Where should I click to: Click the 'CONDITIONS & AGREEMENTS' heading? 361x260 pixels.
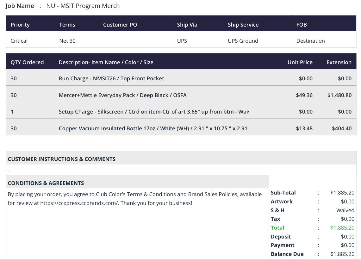[x=46, y=183]
